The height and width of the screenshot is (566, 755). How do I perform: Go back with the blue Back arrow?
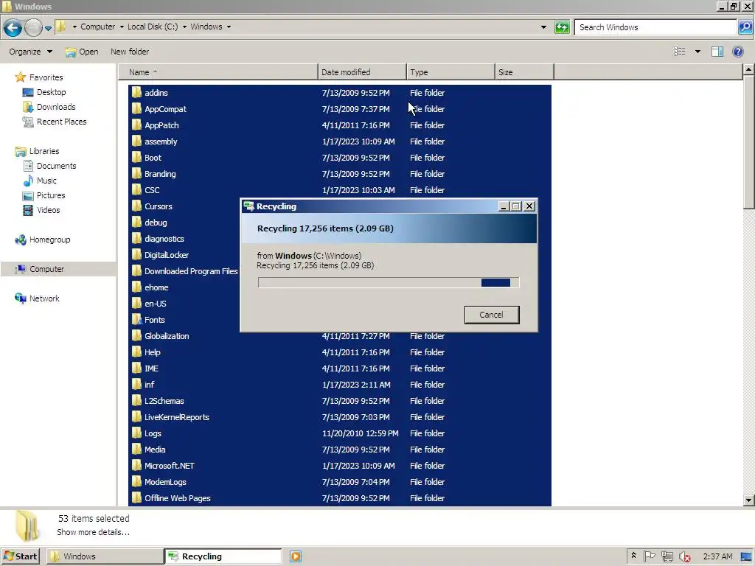(x=13, y=27)
